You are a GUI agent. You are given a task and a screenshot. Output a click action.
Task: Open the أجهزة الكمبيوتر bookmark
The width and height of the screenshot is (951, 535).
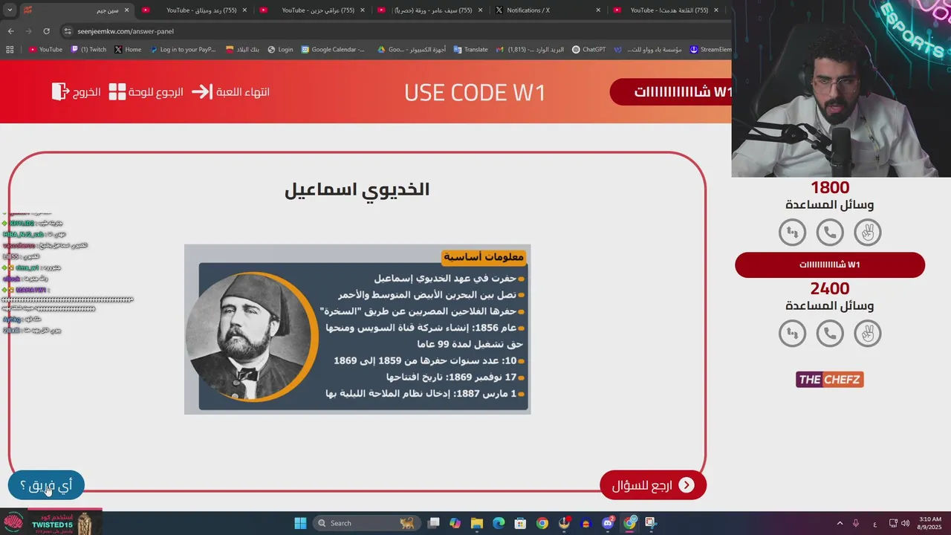[412, 50]
